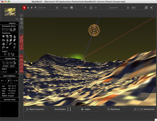
Task: Open the clock time icon
Action: pyautogui.click(x=21, y=15)
